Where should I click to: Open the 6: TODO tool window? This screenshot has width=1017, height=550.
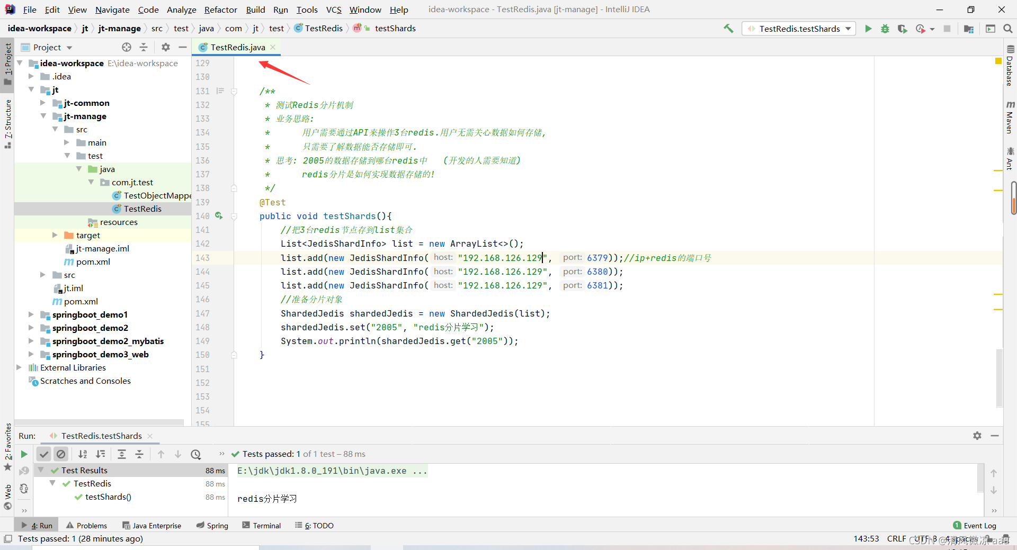tap(314, 526)
